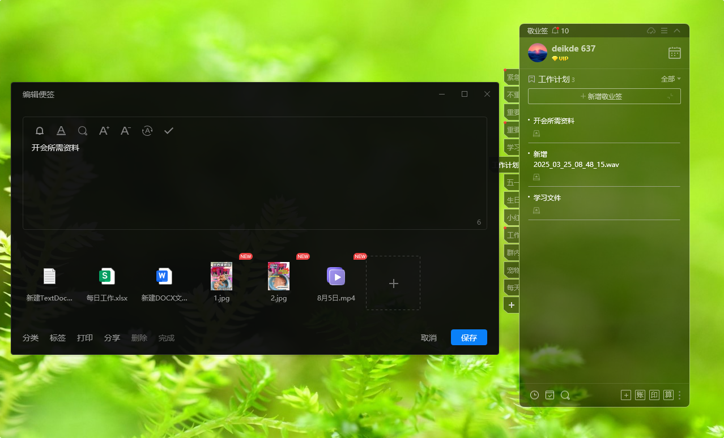Switch to the 宠物 category tab
The width and height of the screenshot is (724, 438).
pyautogui.click(x=512, y=270)
